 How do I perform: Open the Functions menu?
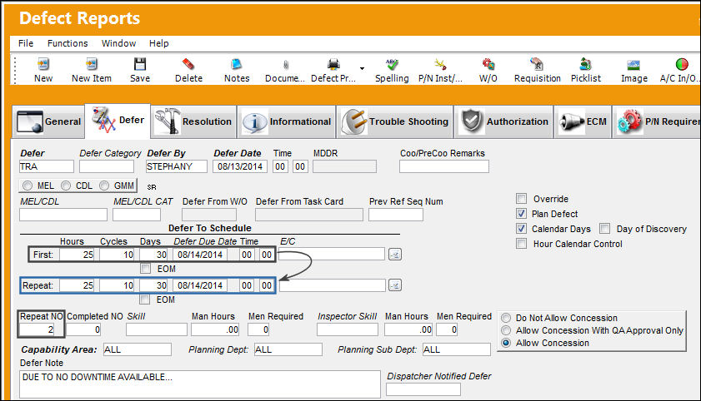click(x=68, y=43)
